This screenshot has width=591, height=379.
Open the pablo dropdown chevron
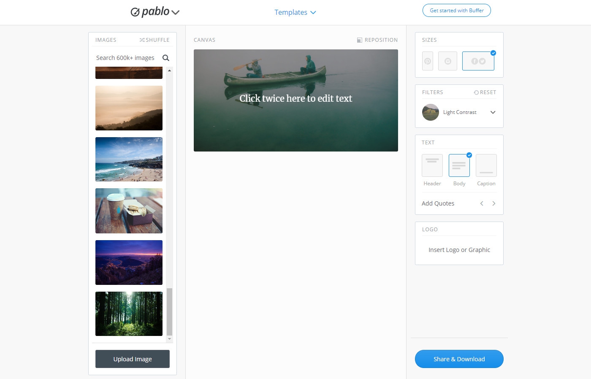pos(176,13)
